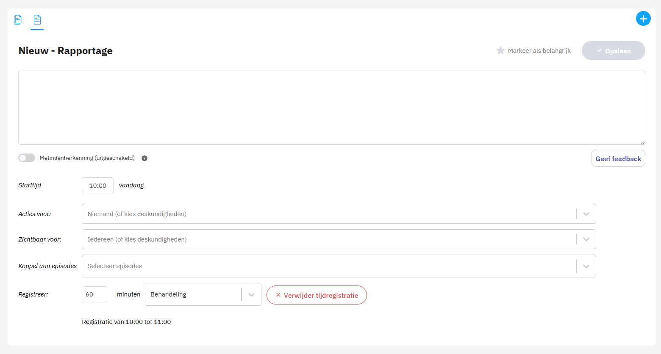This screenshot has width=661, height=354.
Task: Click inside the report text area
Action: 331,107
